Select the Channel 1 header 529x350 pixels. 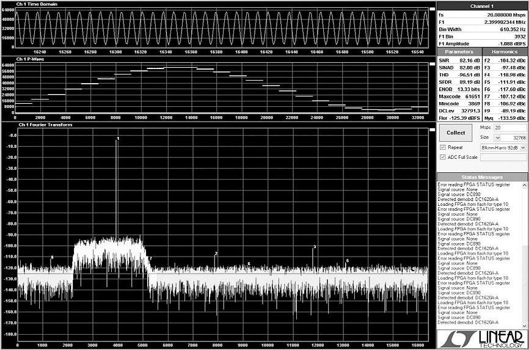tap(482, 6)
